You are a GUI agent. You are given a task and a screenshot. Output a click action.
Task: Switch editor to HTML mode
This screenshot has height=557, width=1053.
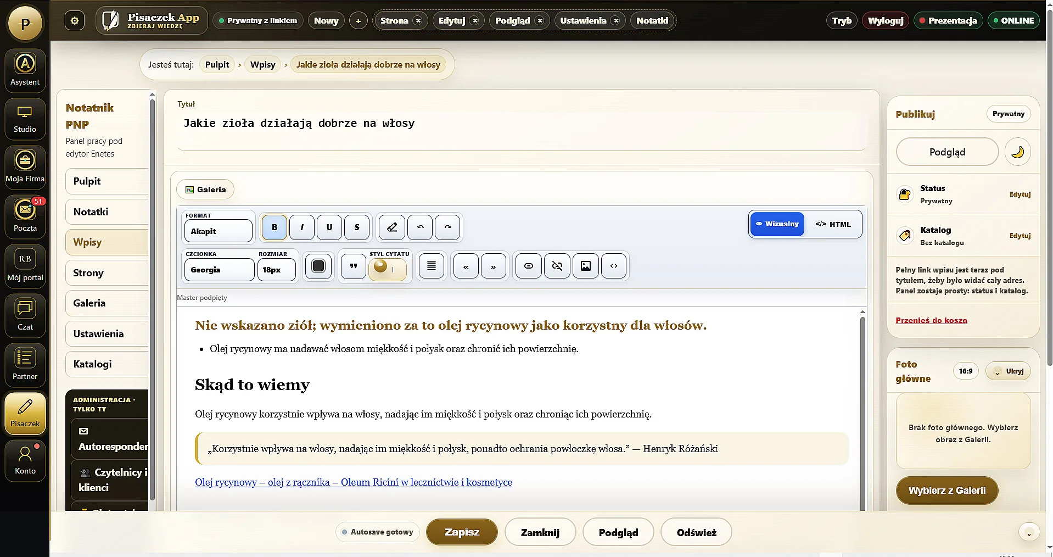click(833, 224)
